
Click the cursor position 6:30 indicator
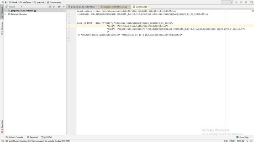[x=225, y=141]
